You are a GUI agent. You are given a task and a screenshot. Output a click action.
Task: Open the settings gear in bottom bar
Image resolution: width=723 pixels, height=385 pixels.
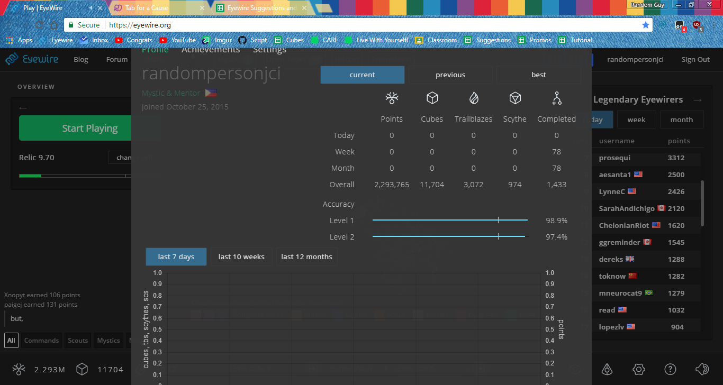638,369
